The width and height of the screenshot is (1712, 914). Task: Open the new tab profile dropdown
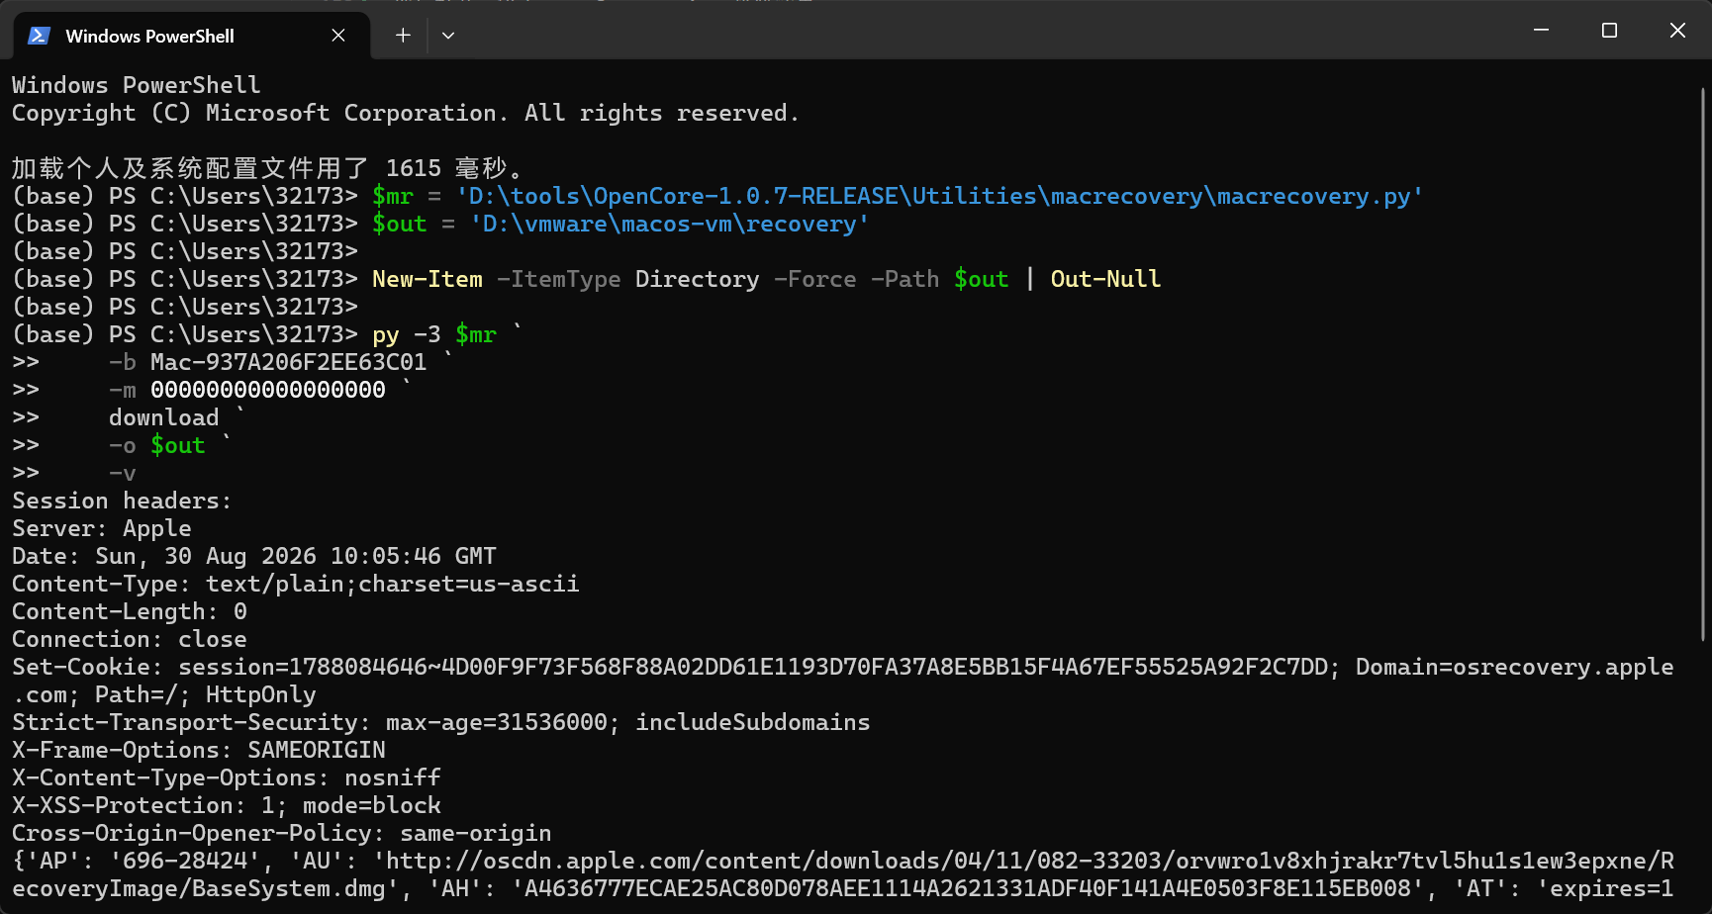click(x=448, y=36)
